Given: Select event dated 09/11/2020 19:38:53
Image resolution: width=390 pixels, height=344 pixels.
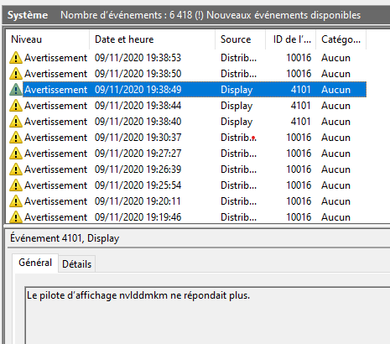Looking at the screenshot, I should pos(187,58).
